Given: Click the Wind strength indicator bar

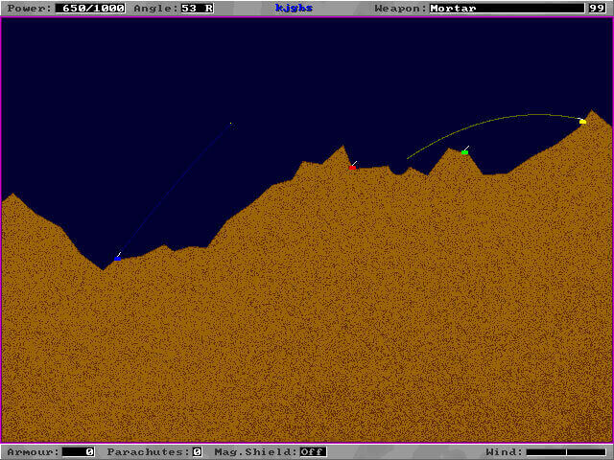Looking at the screenshot, I should pyautogui.click(x=566, y=451).
